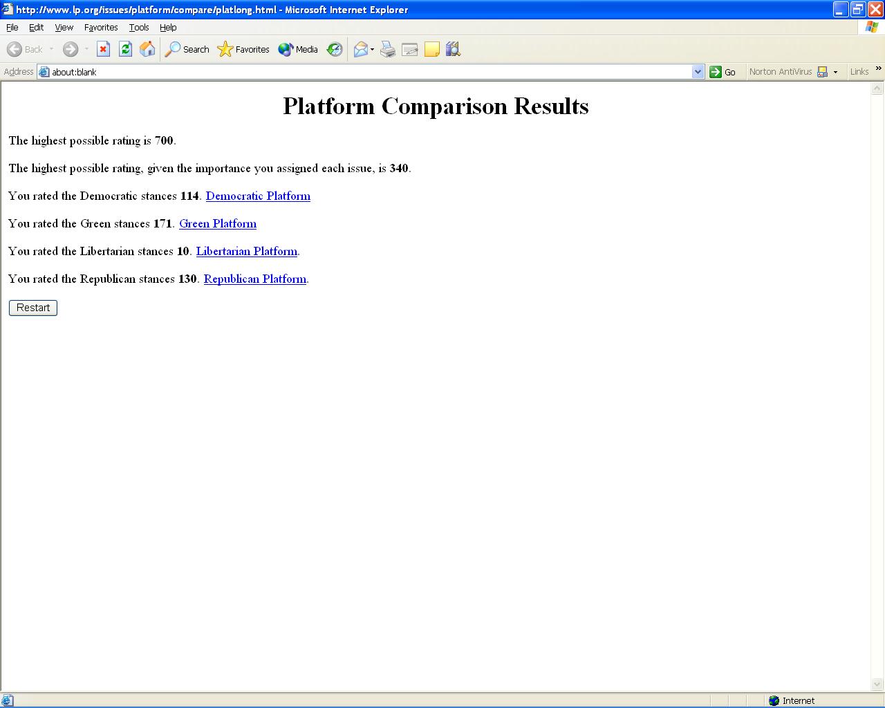885x708 pixels.
Task: Open the View menu
Action: [64, 27]
